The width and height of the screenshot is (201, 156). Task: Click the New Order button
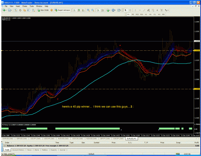(43, 10)
